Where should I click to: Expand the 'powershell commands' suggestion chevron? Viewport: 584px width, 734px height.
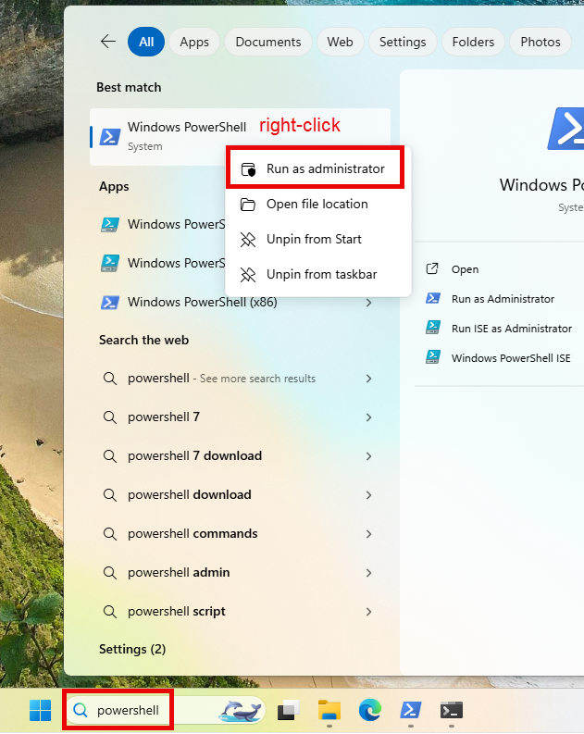pyautogui.click(x=369, y=534)
